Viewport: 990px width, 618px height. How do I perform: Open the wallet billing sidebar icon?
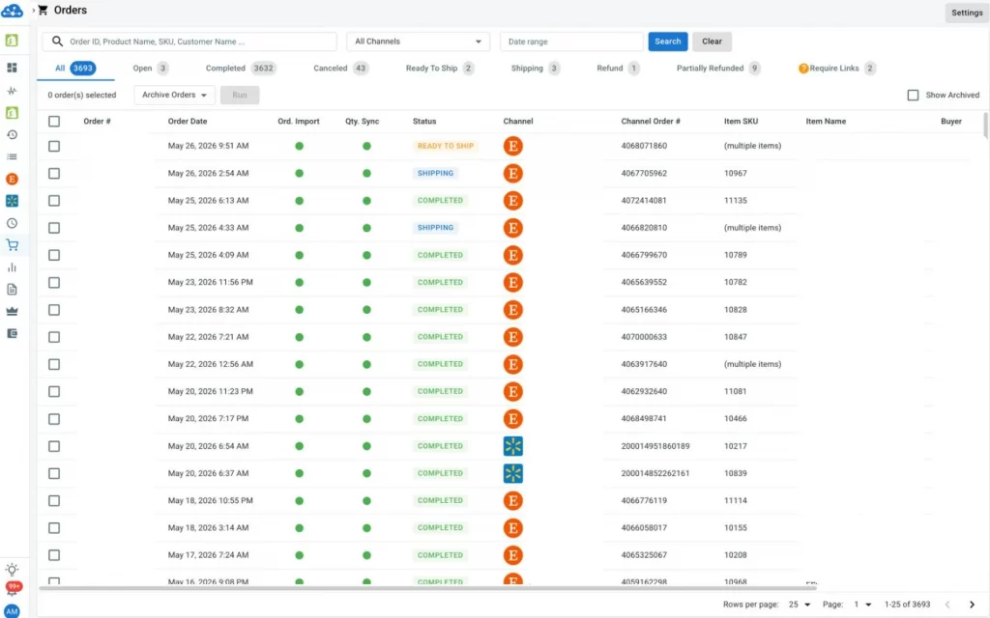click(x=12, y=333)
